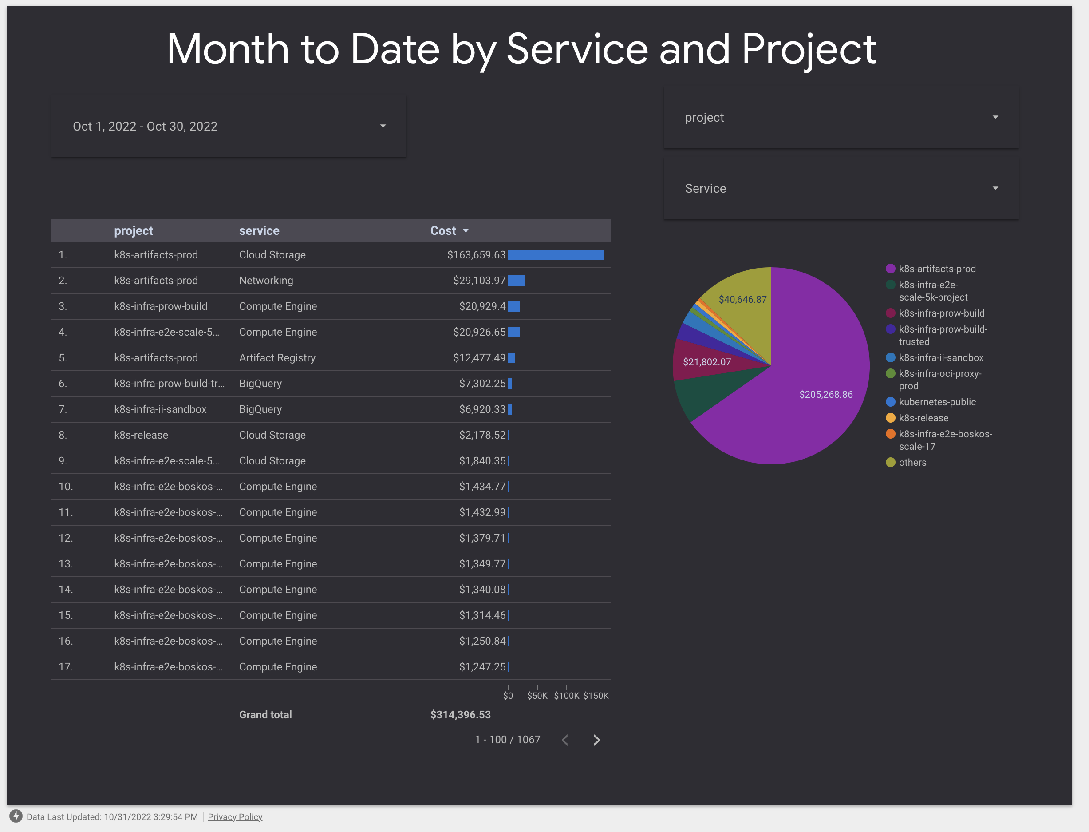This screenshot has width=1089, height=832.
Task: Click the Cloud Storage cost bar in row 1
Action: pos(555,255)
